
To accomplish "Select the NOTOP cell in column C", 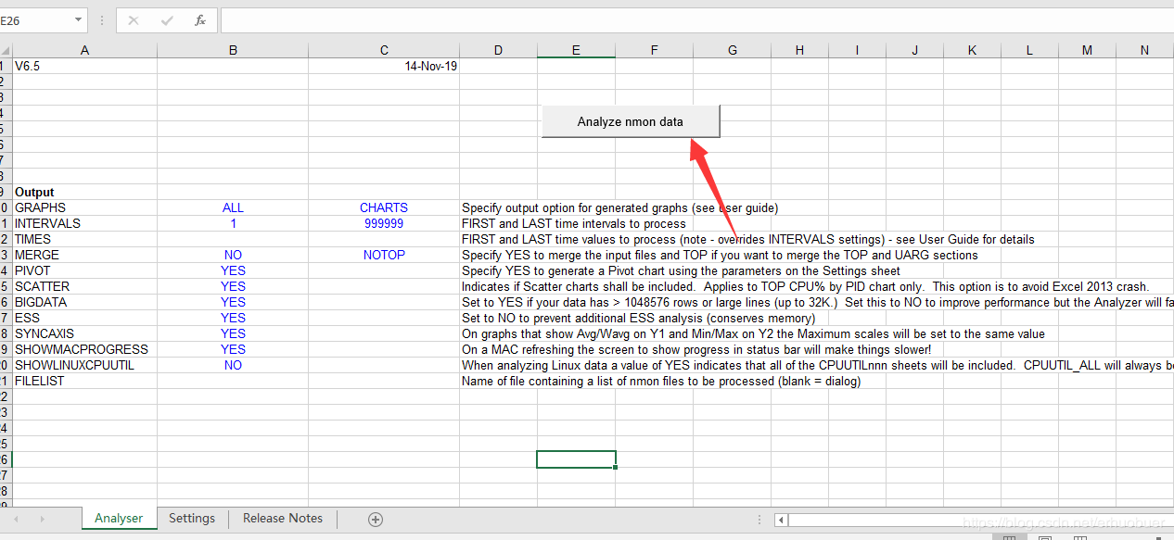I will tap(384, 255).
